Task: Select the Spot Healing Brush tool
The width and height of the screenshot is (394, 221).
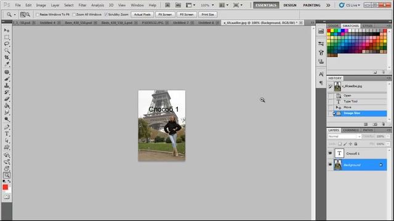Action: coord(7,72)
